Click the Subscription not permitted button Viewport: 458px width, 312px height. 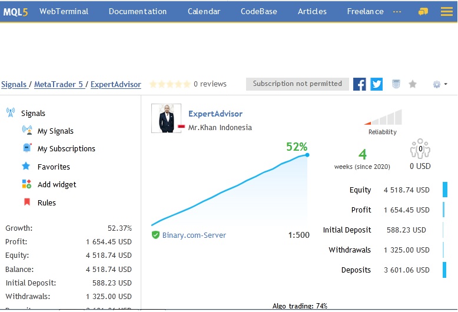coord(297,84)
